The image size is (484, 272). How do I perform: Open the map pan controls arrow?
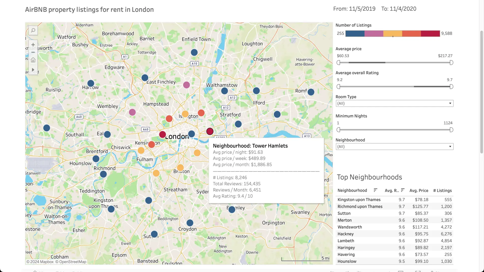coord(33,70)
